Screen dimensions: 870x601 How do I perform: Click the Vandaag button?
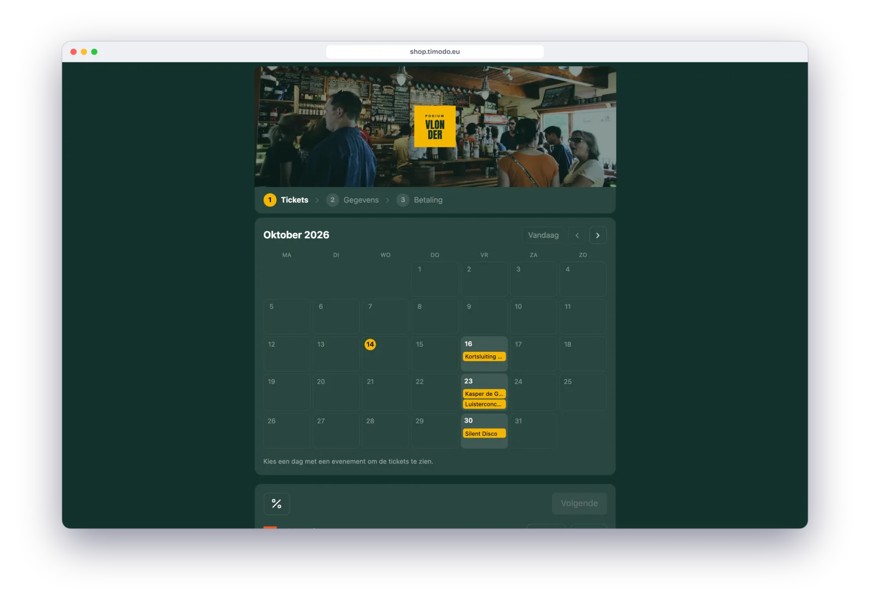(543, 236)
